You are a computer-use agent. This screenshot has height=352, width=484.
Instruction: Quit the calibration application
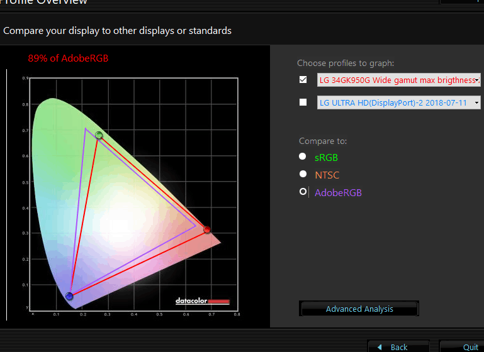pos(462,347)
